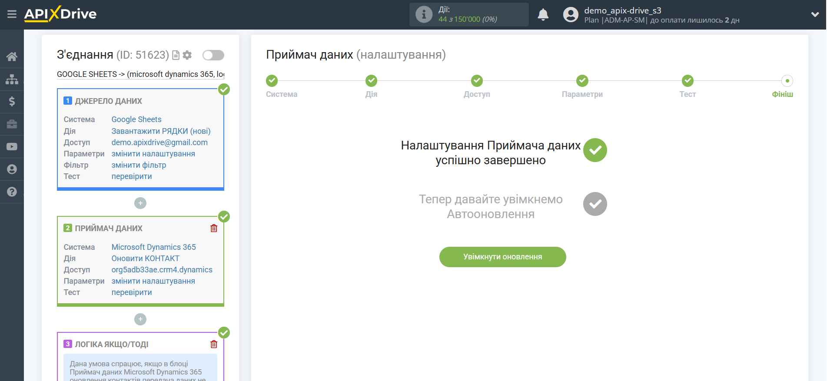The height and width of the screenshot is (381, 827).
Task: Open Оновити КОНТАКТ action link
Action: pyautogui.click(x=145, y=258)
